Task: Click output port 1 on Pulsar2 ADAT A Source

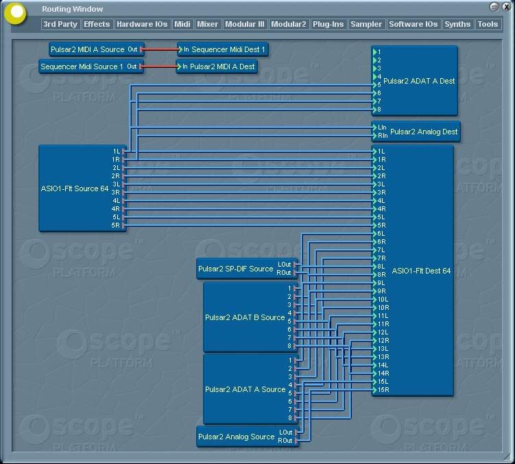Action: click(296, 361)
